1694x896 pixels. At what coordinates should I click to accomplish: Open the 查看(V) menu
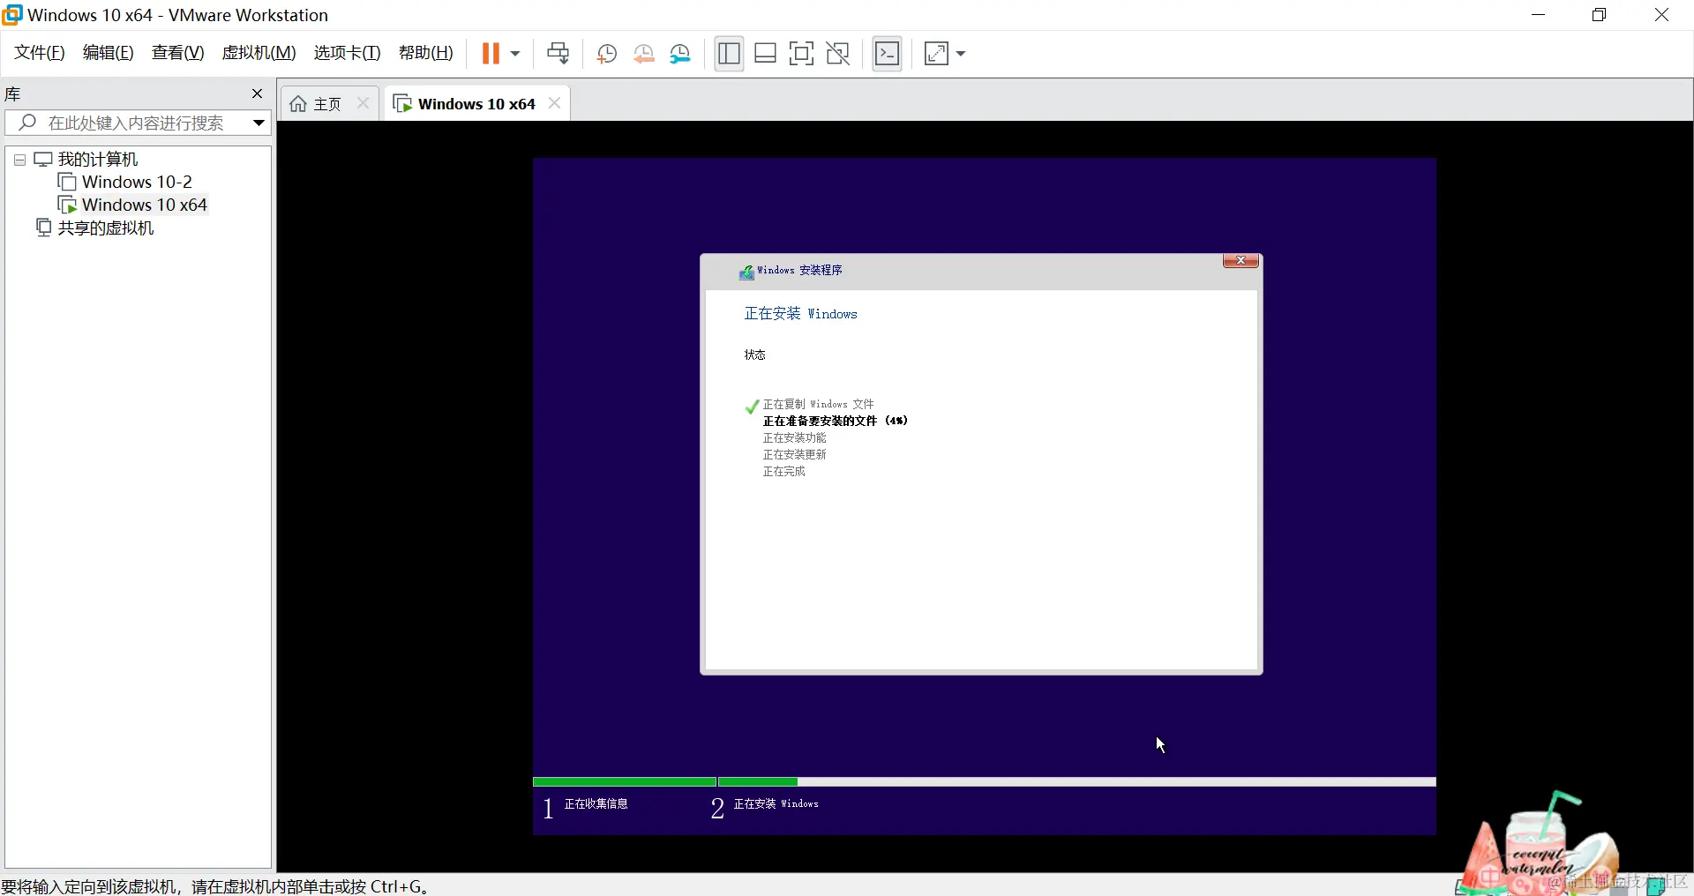point(177,53)
